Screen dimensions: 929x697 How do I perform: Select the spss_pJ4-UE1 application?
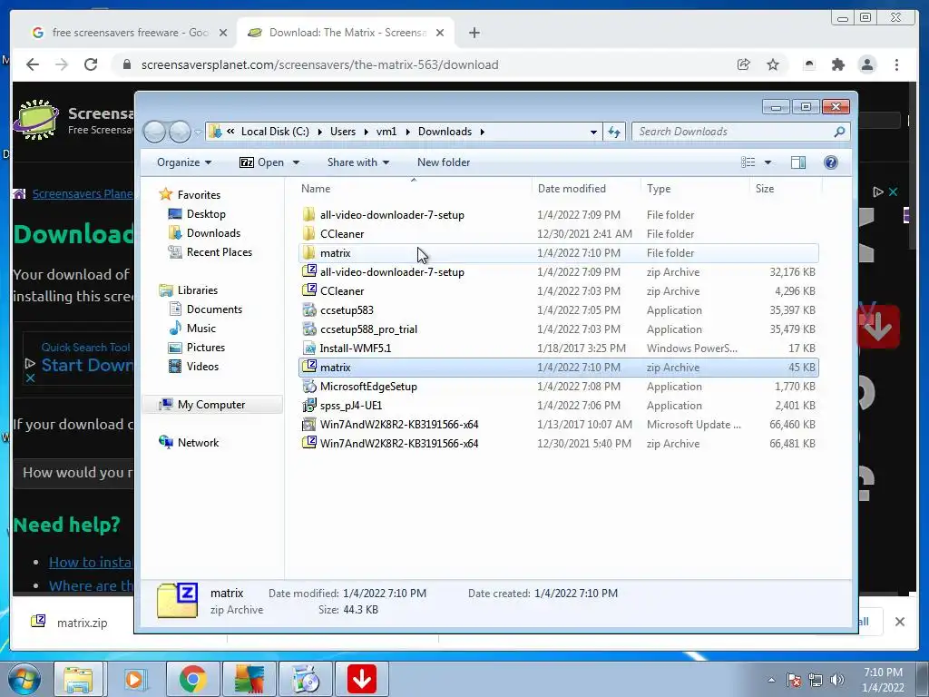coord(559,406)
